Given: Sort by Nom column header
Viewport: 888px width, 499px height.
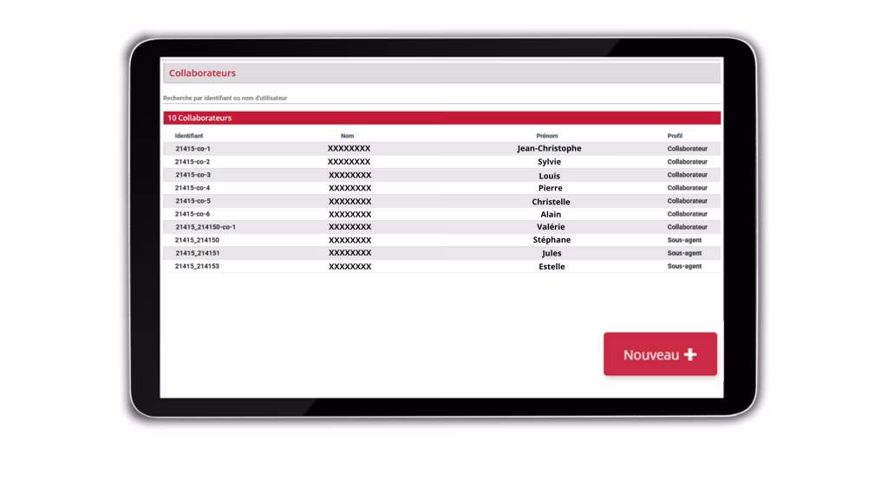Looking at the screenshot, I should [x=347, y=136].
